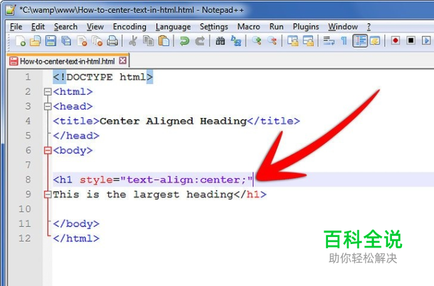Open the Run menu
The width and height of the screenshot is (434, 286).
[276, 27]
